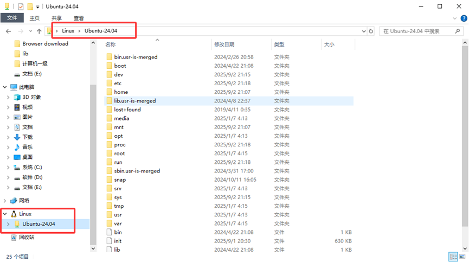Select the mnt folder icon
Image resolution: width=469 pixels, height=262 pixels.
pyautogui.click(x=109, y=127)
